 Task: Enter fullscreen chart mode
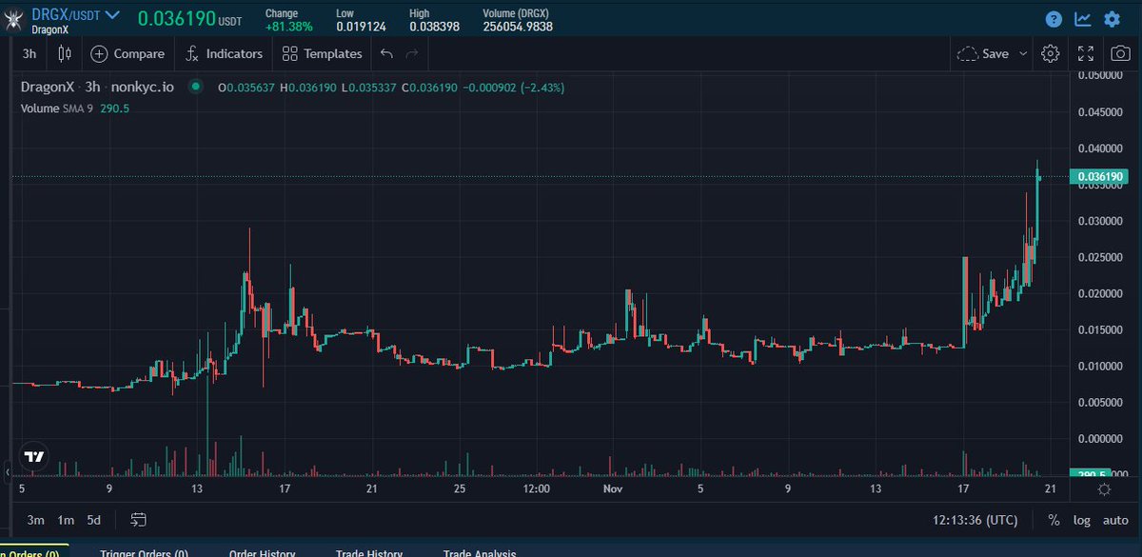pos(1086,53)
